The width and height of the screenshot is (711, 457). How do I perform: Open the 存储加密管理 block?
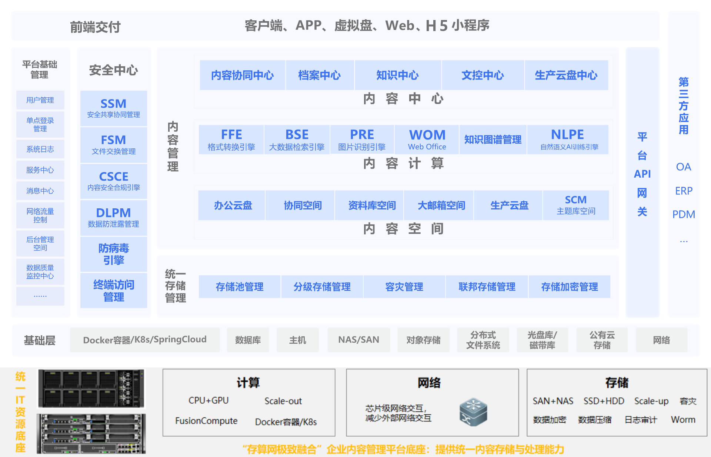click(x=569, y=286)
